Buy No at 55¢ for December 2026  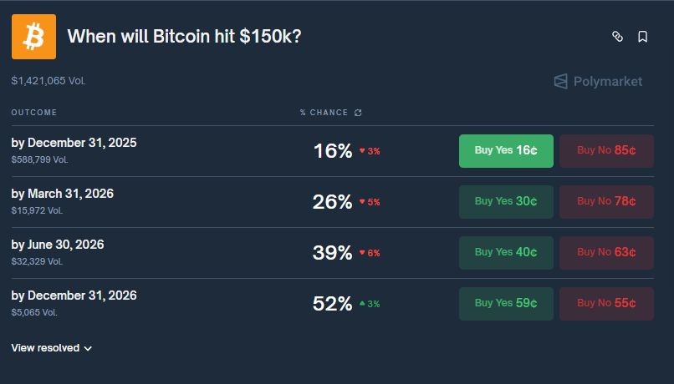[606, 304]
